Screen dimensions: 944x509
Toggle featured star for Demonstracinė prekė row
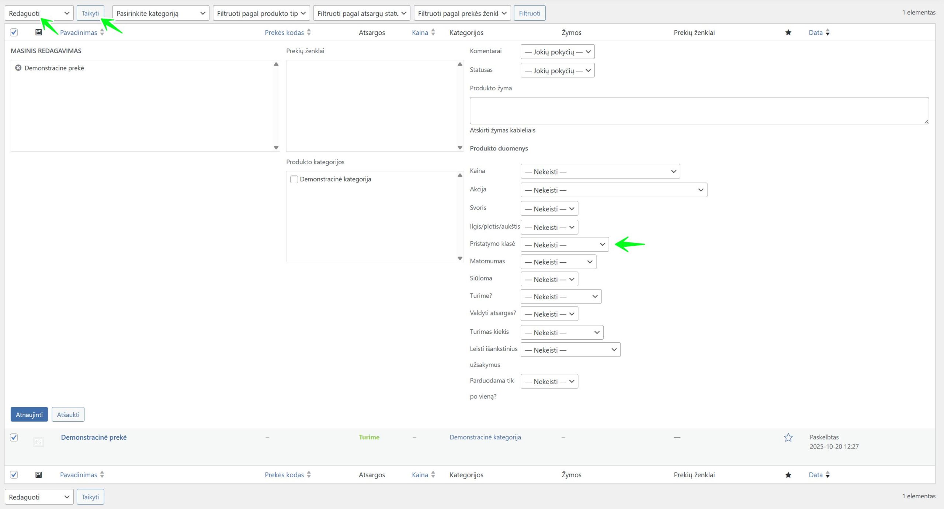(788, 437)
